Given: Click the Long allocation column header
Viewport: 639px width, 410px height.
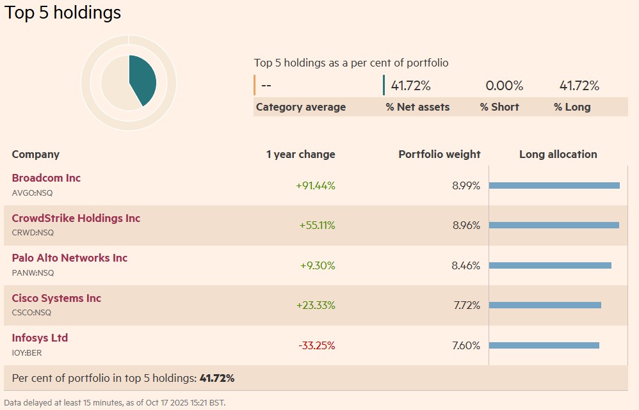Looking at the screenshot, I should 558,154.
